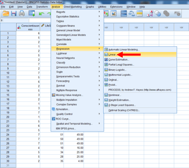Print the data using printer icon
Screen dimensions: 189x168
tap(22, 13)
